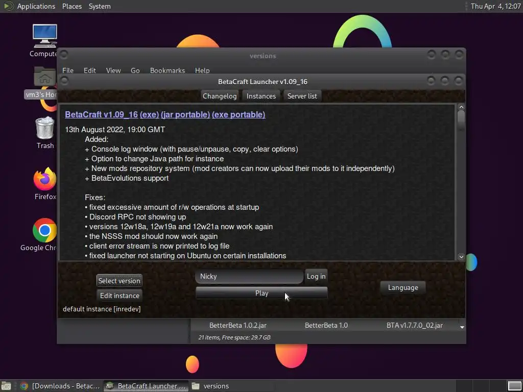Click the 13th August 2022 date line
This screenshot has width=523, height=392.
tap(115, 130)
